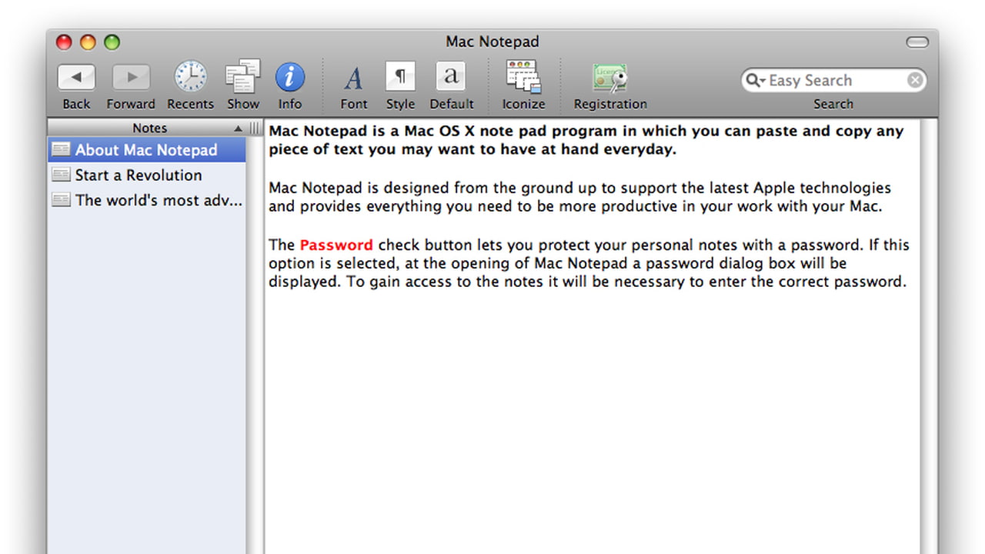Click The world's most adv... note icon
Screen dimensions: 985x554
tap(61, 200)
